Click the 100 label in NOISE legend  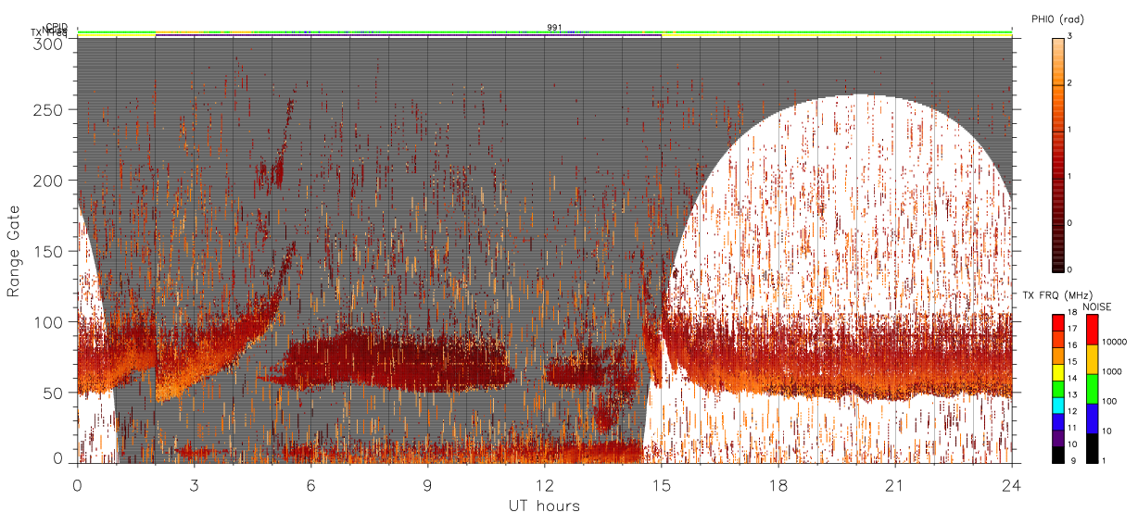coord(1108,401)
